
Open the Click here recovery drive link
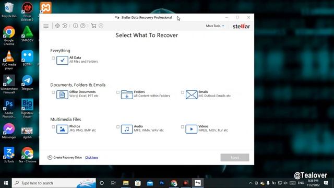coord(91,158)
